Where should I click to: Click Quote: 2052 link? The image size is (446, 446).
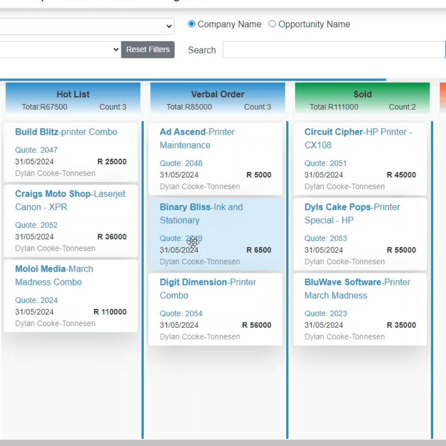click(x=37, y=225)
